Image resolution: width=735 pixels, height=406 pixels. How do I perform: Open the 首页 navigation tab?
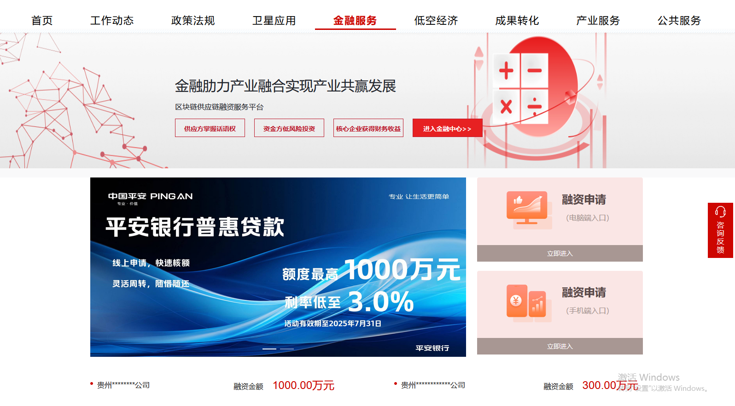[x=42, y=21]
